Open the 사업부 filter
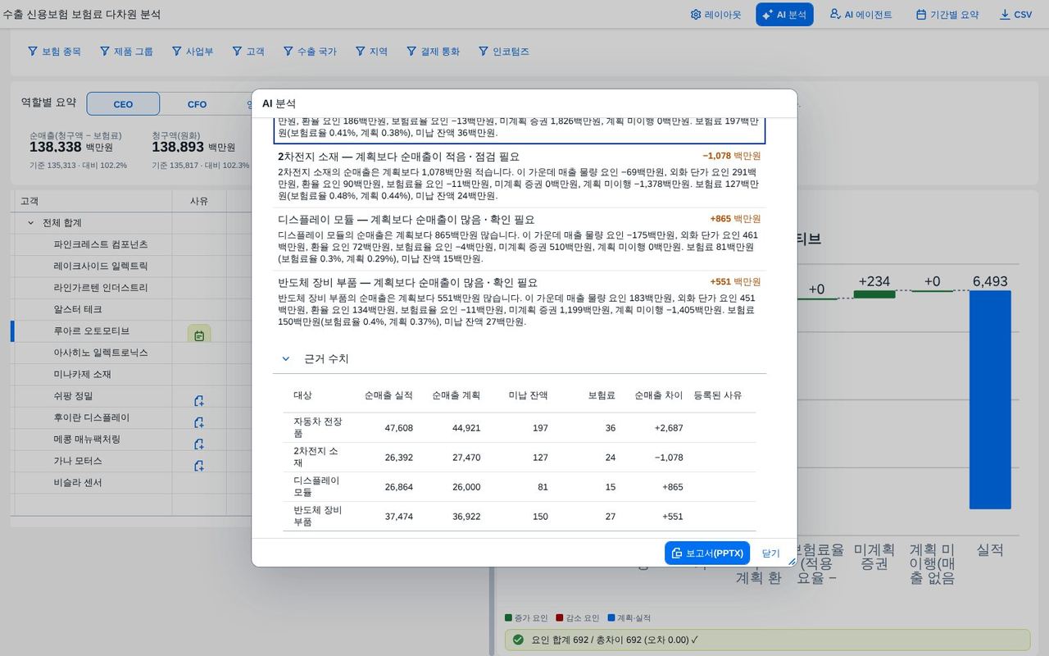 [x=193, y=51]
